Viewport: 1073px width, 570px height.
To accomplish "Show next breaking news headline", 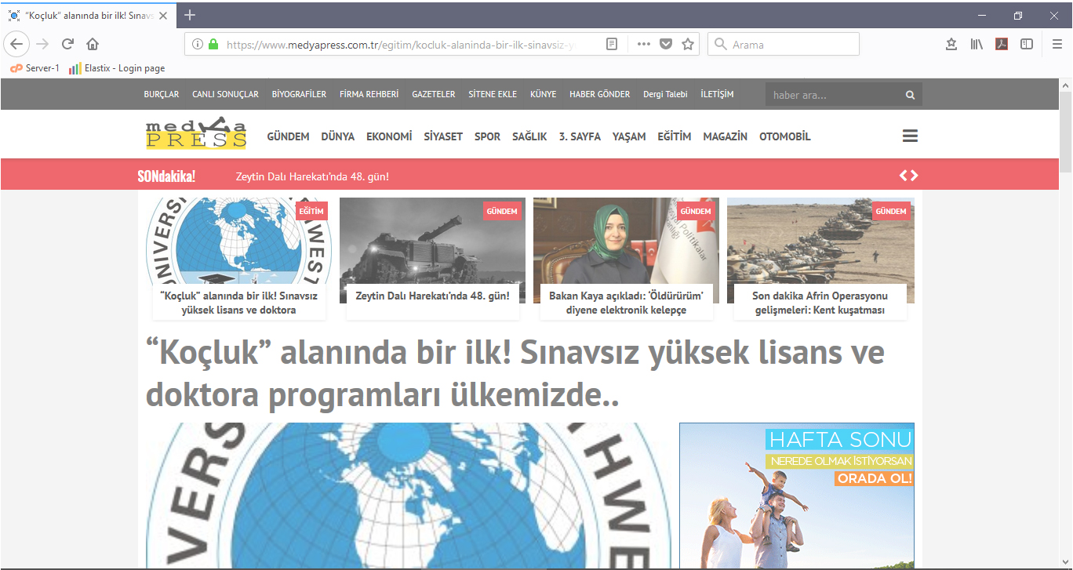I will pos(914,176).
